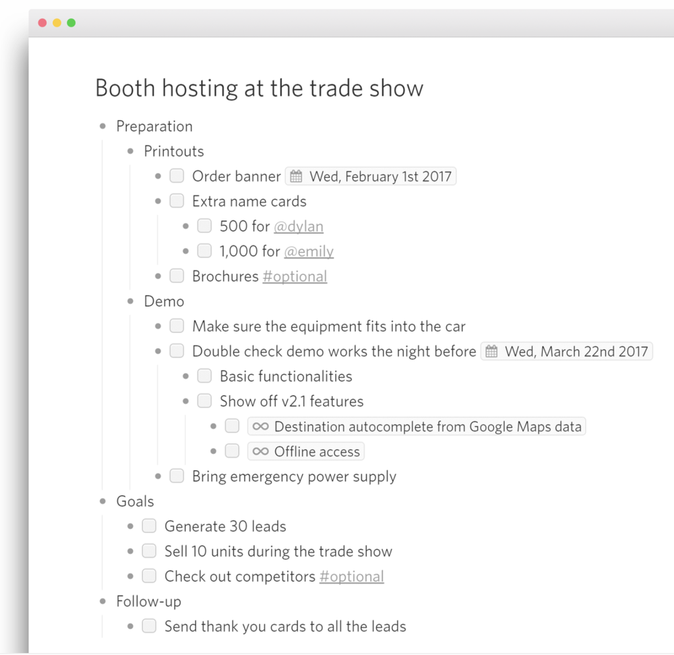This screenshot has height=655, width=674.
Task: Toggle the Brochures checkbox
Action: click(177, 276)
